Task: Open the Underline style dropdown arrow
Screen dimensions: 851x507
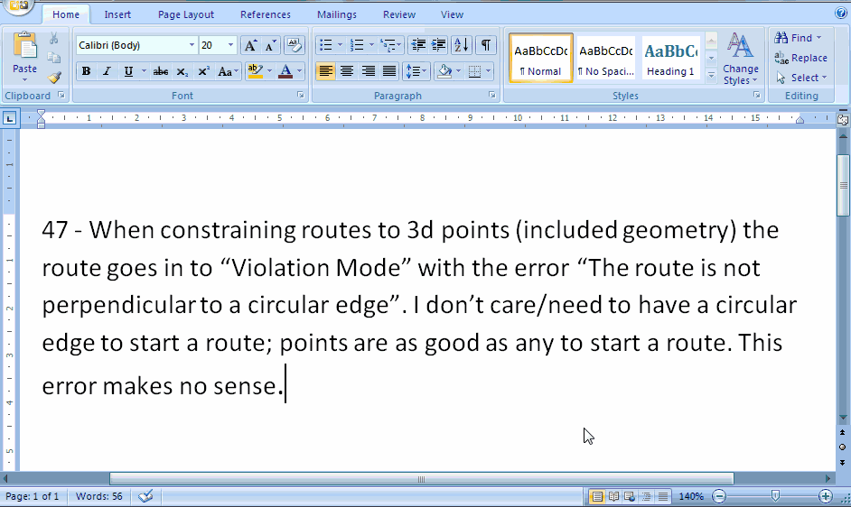Action: point(144,71)
